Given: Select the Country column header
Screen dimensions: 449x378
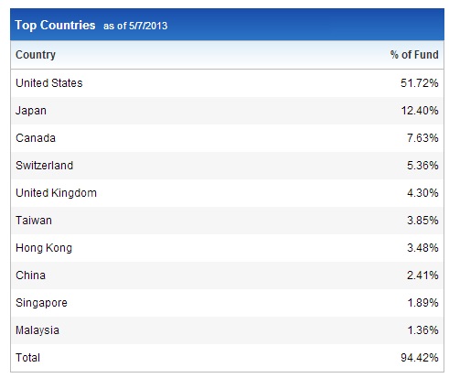Looking at the screenshot, I should pos(36,55).
